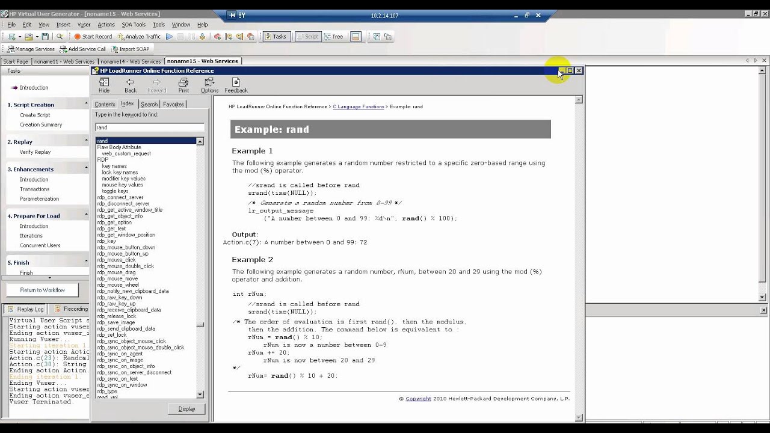The height and width of the screenshot is (433, 770).
Task: Open the File menu
Action: point(11,25)
